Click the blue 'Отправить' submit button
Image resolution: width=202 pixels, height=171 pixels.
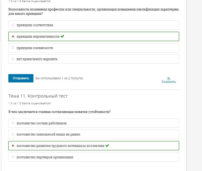click(21, 78)
